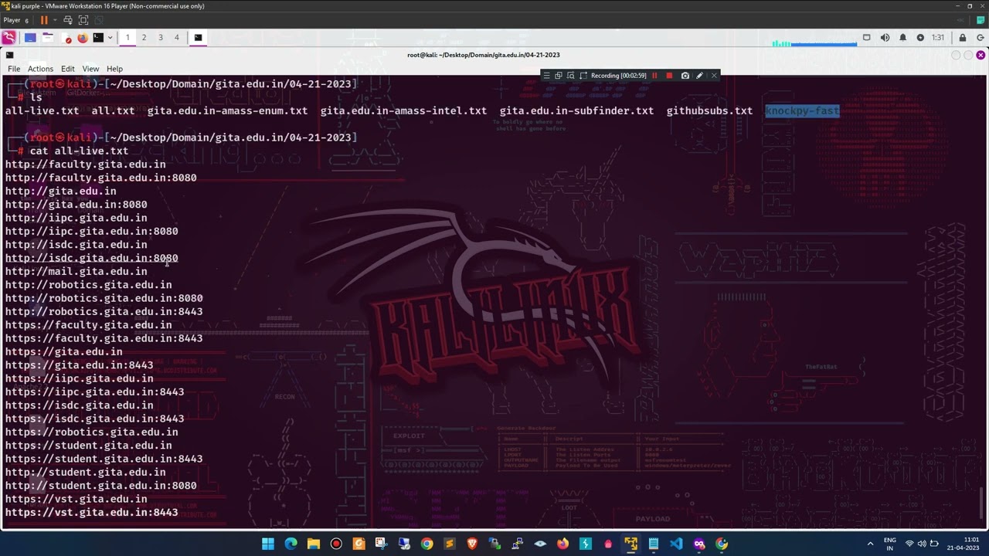The image size is (989, 556).
Task: Click the recorder window-select icon
Action: click(x=559, y=76)
